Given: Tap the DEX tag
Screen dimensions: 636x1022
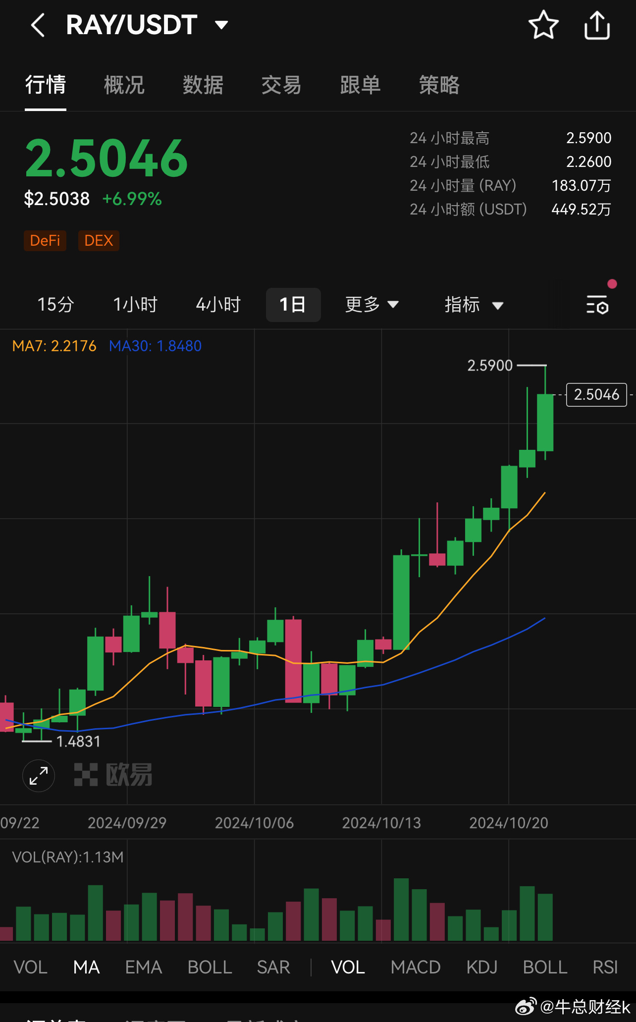Looking at the screenshot, I should coord(99,241).
